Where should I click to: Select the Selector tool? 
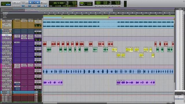coord(34,3)
